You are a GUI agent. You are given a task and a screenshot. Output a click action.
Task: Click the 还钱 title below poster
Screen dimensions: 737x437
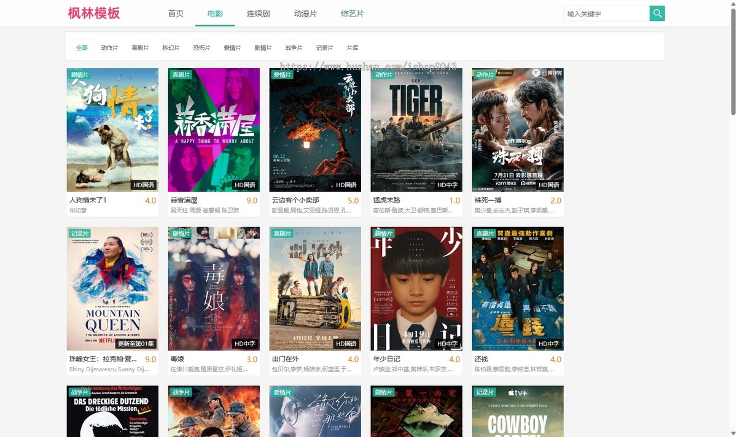pyautogui.click(x=481, y=359)
